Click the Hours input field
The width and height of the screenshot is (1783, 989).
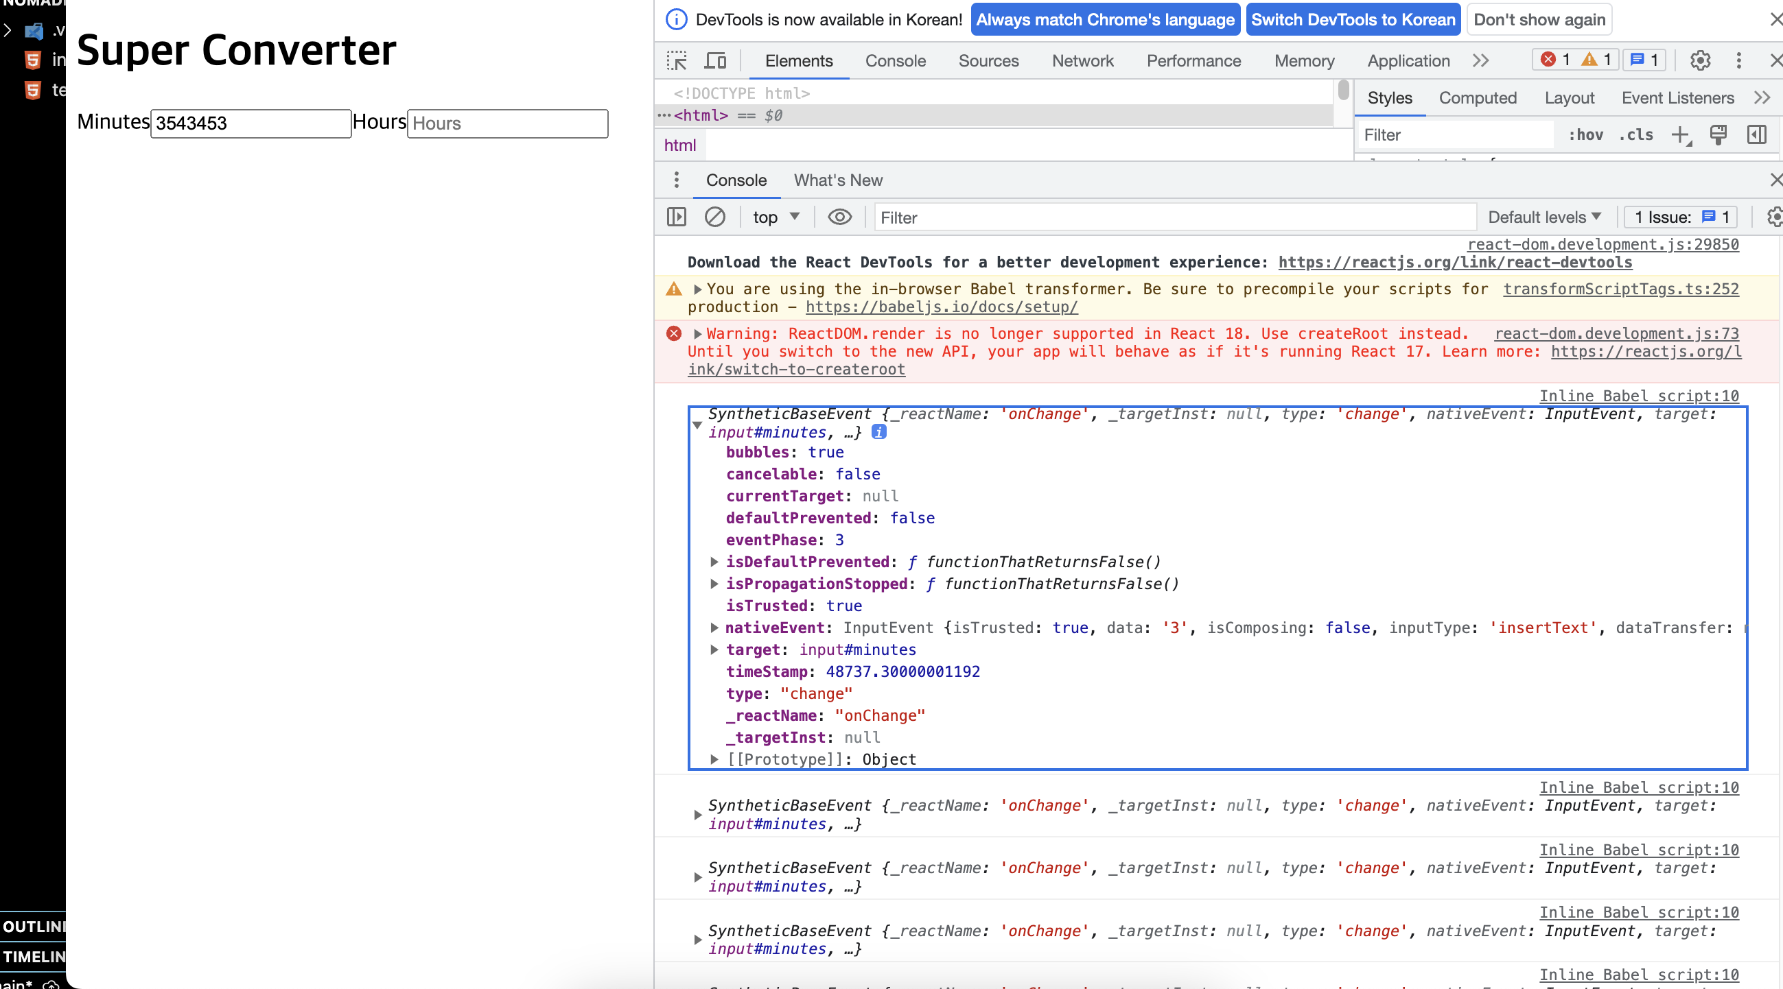pyautogui.click(x=507, y=124)
